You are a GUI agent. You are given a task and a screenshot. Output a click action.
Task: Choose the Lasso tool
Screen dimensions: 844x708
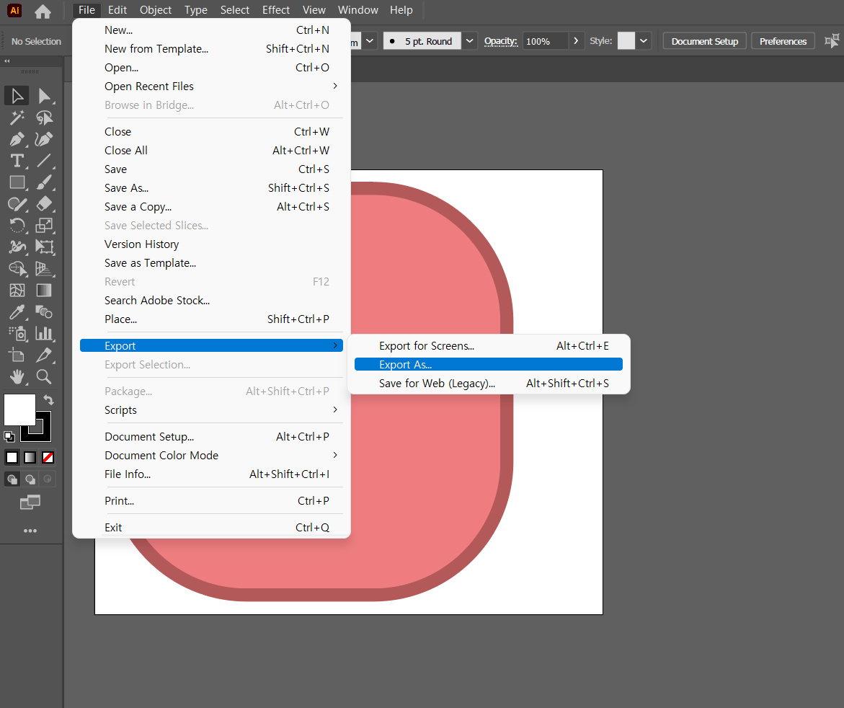pyautogui.click(x=44, y=118)
